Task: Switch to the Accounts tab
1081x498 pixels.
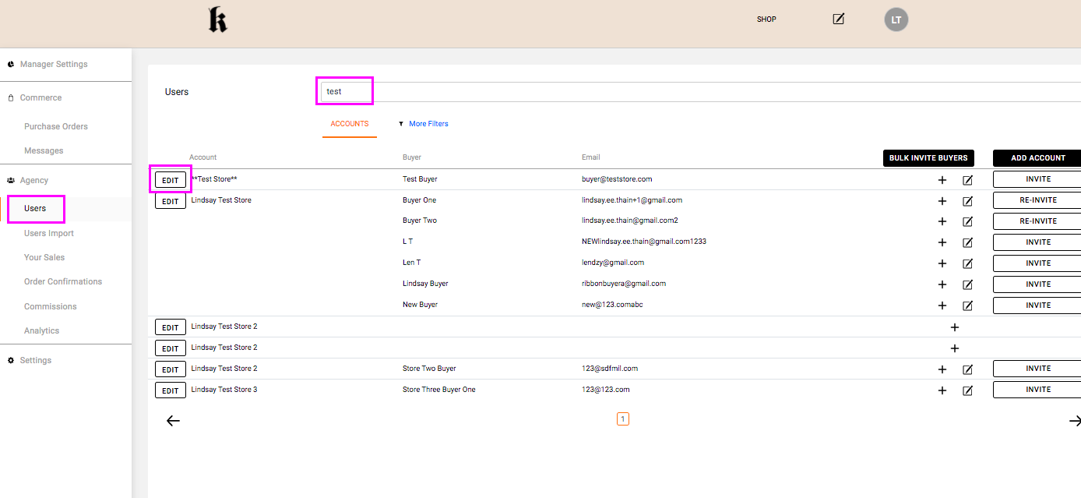Action: (x=349, y=124)
